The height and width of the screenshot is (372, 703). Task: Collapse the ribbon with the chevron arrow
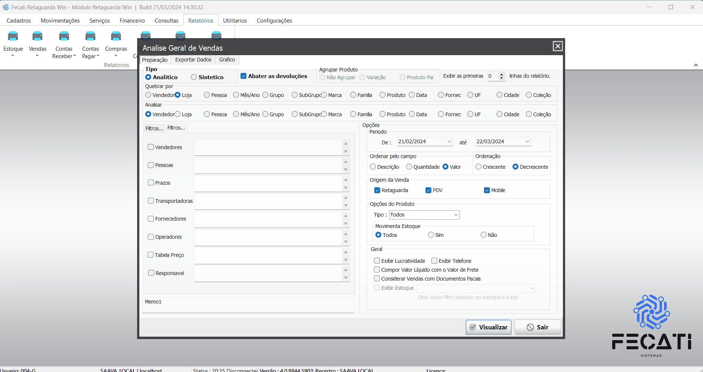(x=696, y=65)
